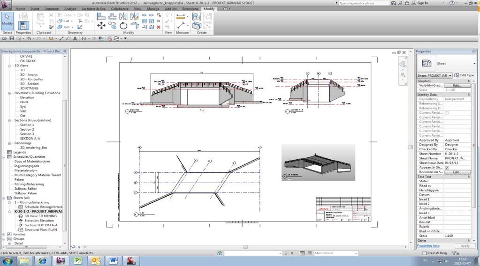
Task: Open the Insert ribbon tab
Action: click(35, 9)
